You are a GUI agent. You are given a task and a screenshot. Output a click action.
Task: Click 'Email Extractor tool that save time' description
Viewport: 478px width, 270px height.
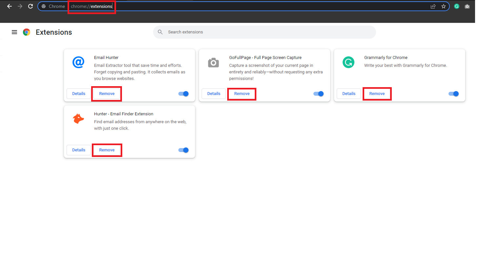coord(140,72)
